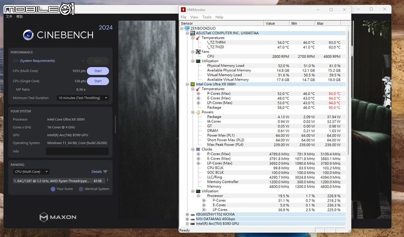404x237 pixels.
Task: Click the mainboard Temperatures thermometer icon
Action: (198, 38)
